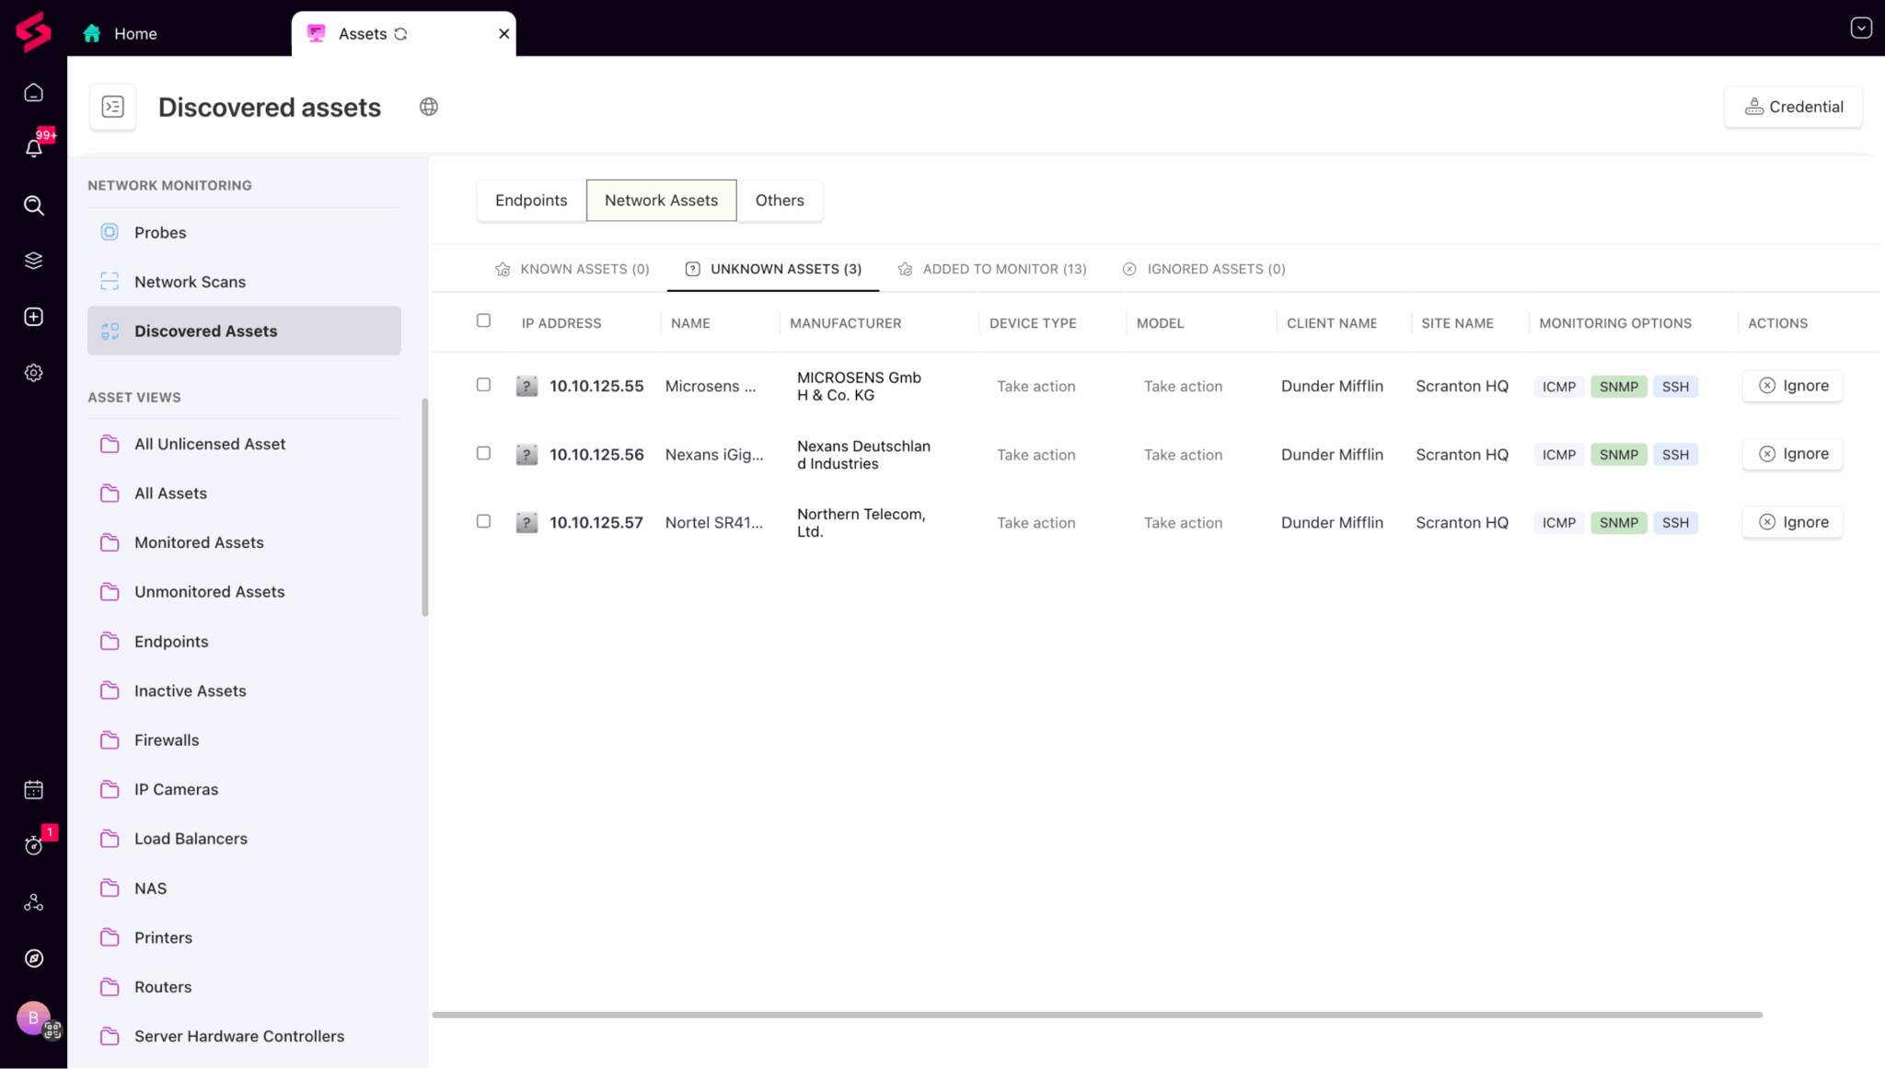Check the row for 10.10.125.55
This screenshot has width=1885, height=1069.
(x=483, y=385)
